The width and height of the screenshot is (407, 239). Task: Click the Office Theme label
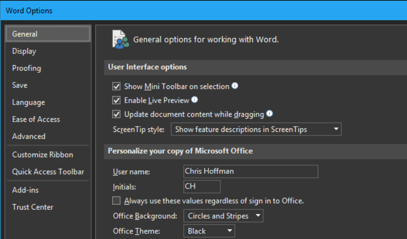[136, 231]
